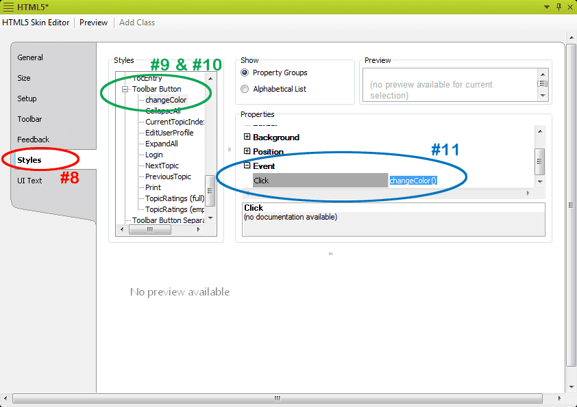Select the PreviousTopic tree item

[x=168, y=176]
